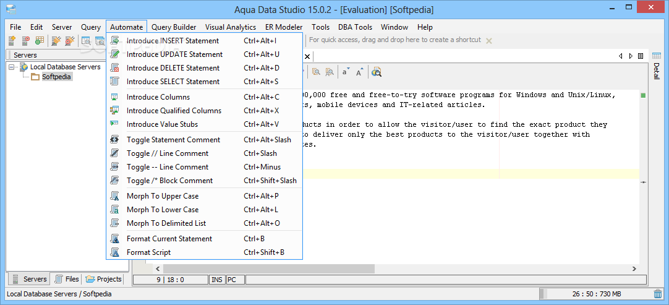Open the editor tab list dropdown button

click(x=641, y=56)
